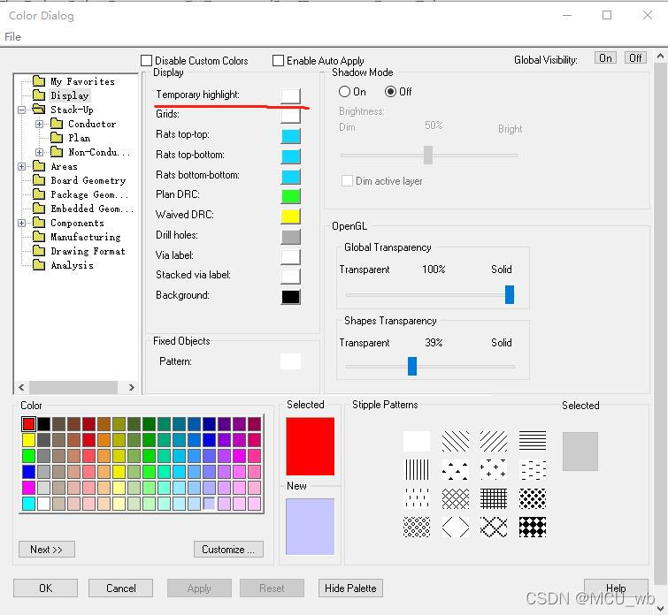This screenshot has width=668, height=615.
Task: Pick the magenta palette color in first column
Action: (28, 488)
